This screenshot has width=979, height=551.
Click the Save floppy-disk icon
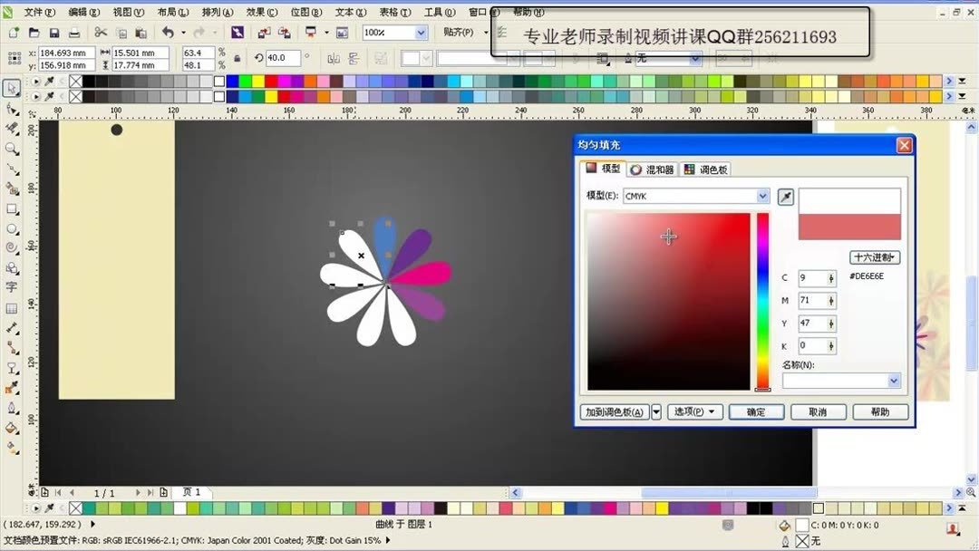[x=54, y=33]
